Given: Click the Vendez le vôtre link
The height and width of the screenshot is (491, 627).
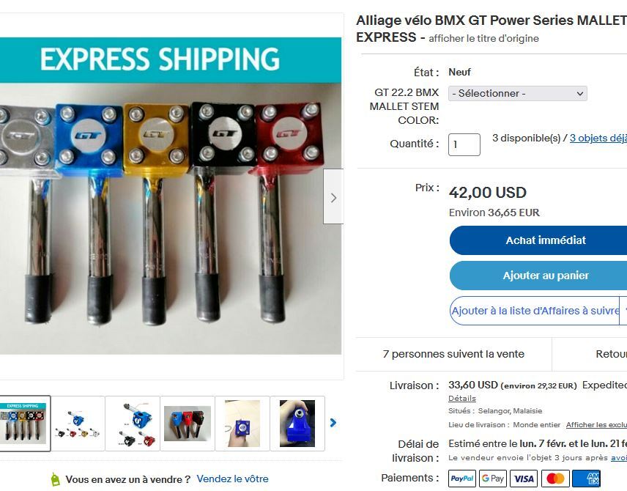Looking at the screenshot, I should click(232, 479).
